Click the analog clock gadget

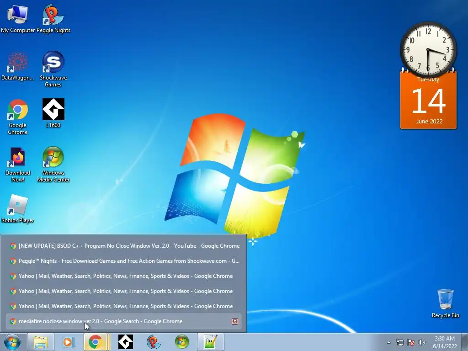pos(428,49)
